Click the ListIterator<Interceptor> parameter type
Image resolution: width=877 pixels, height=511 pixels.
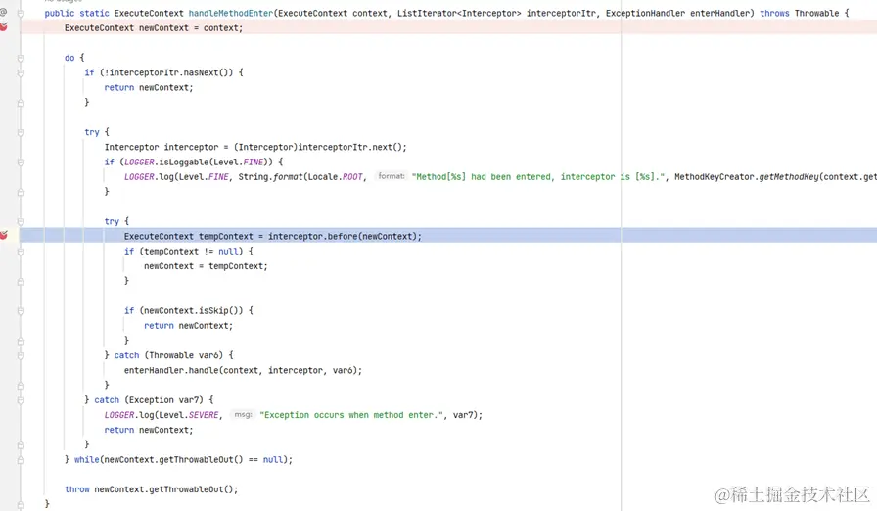click(459, 13)
